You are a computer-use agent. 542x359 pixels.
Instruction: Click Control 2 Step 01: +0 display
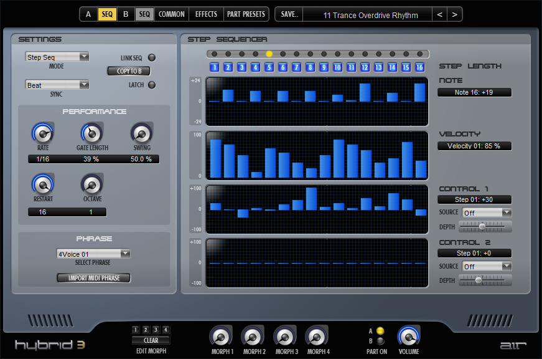pyautogui.click(x=474, y=253)
